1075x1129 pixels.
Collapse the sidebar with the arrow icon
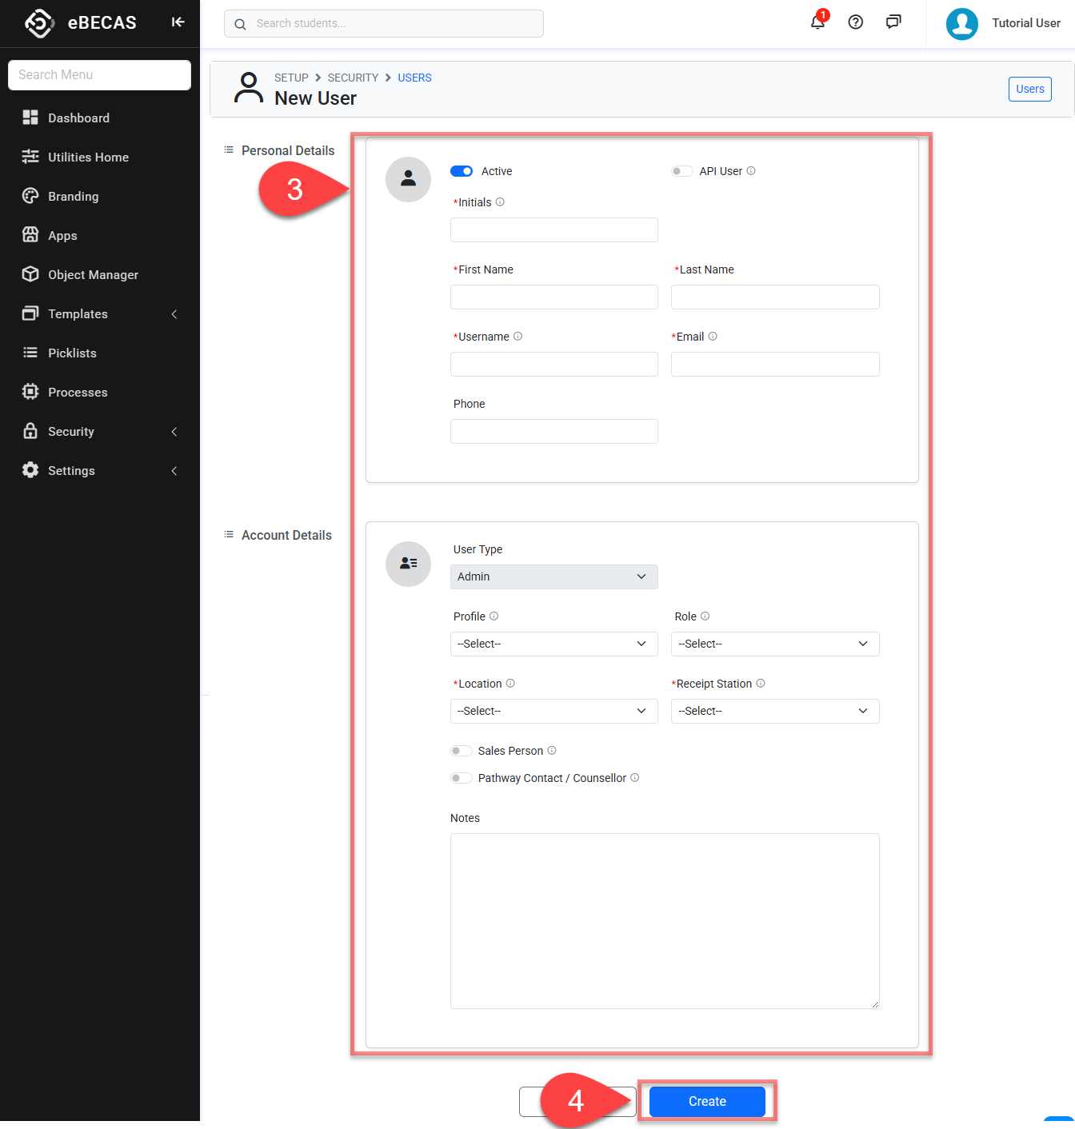pyautogui.click(x=178, y=22)
